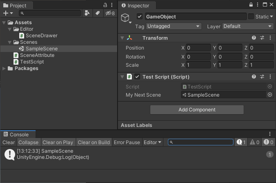Open the Console Editor dropdown
The image size is (276, 183).
coord(152,142)
